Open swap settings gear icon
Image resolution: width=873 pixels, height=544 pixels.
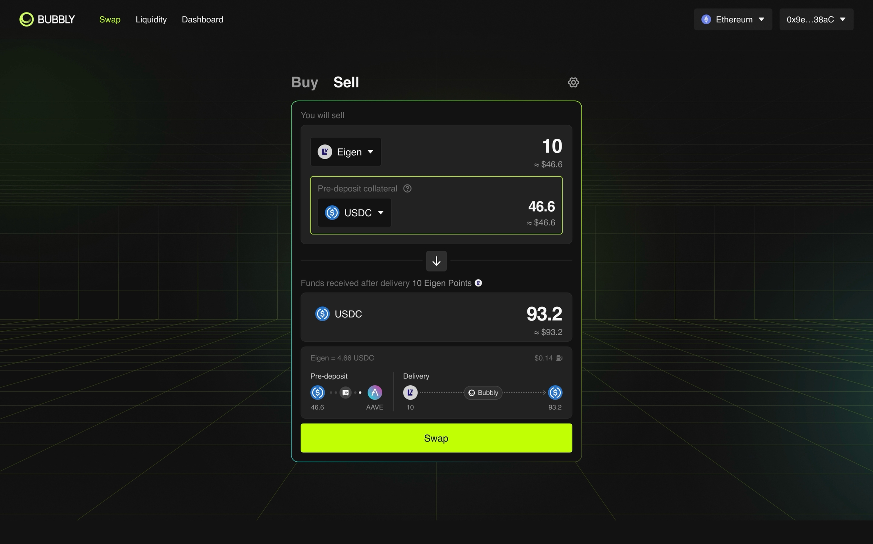click(573, 82)
